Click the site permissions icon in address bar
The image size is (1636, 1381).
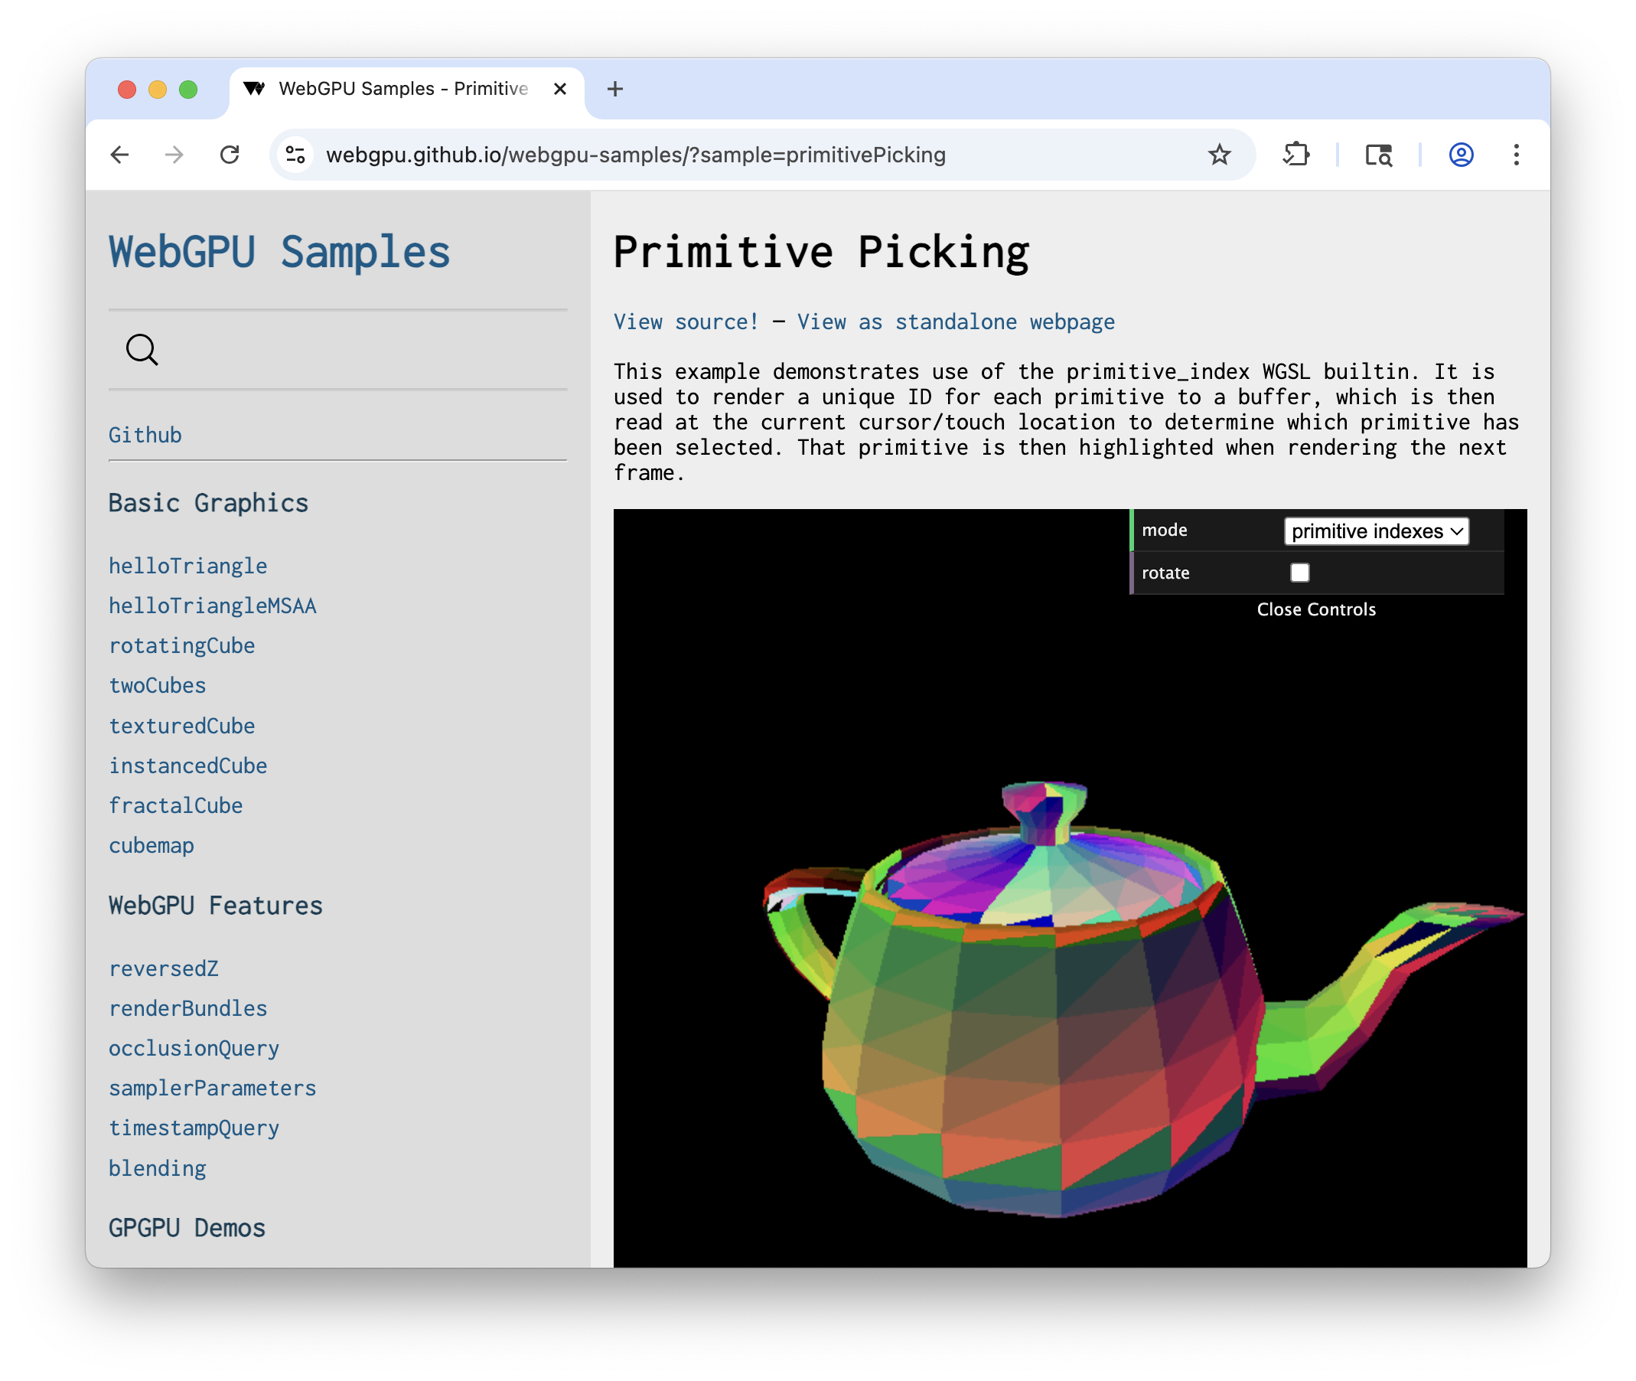click(x=294, y=153)
